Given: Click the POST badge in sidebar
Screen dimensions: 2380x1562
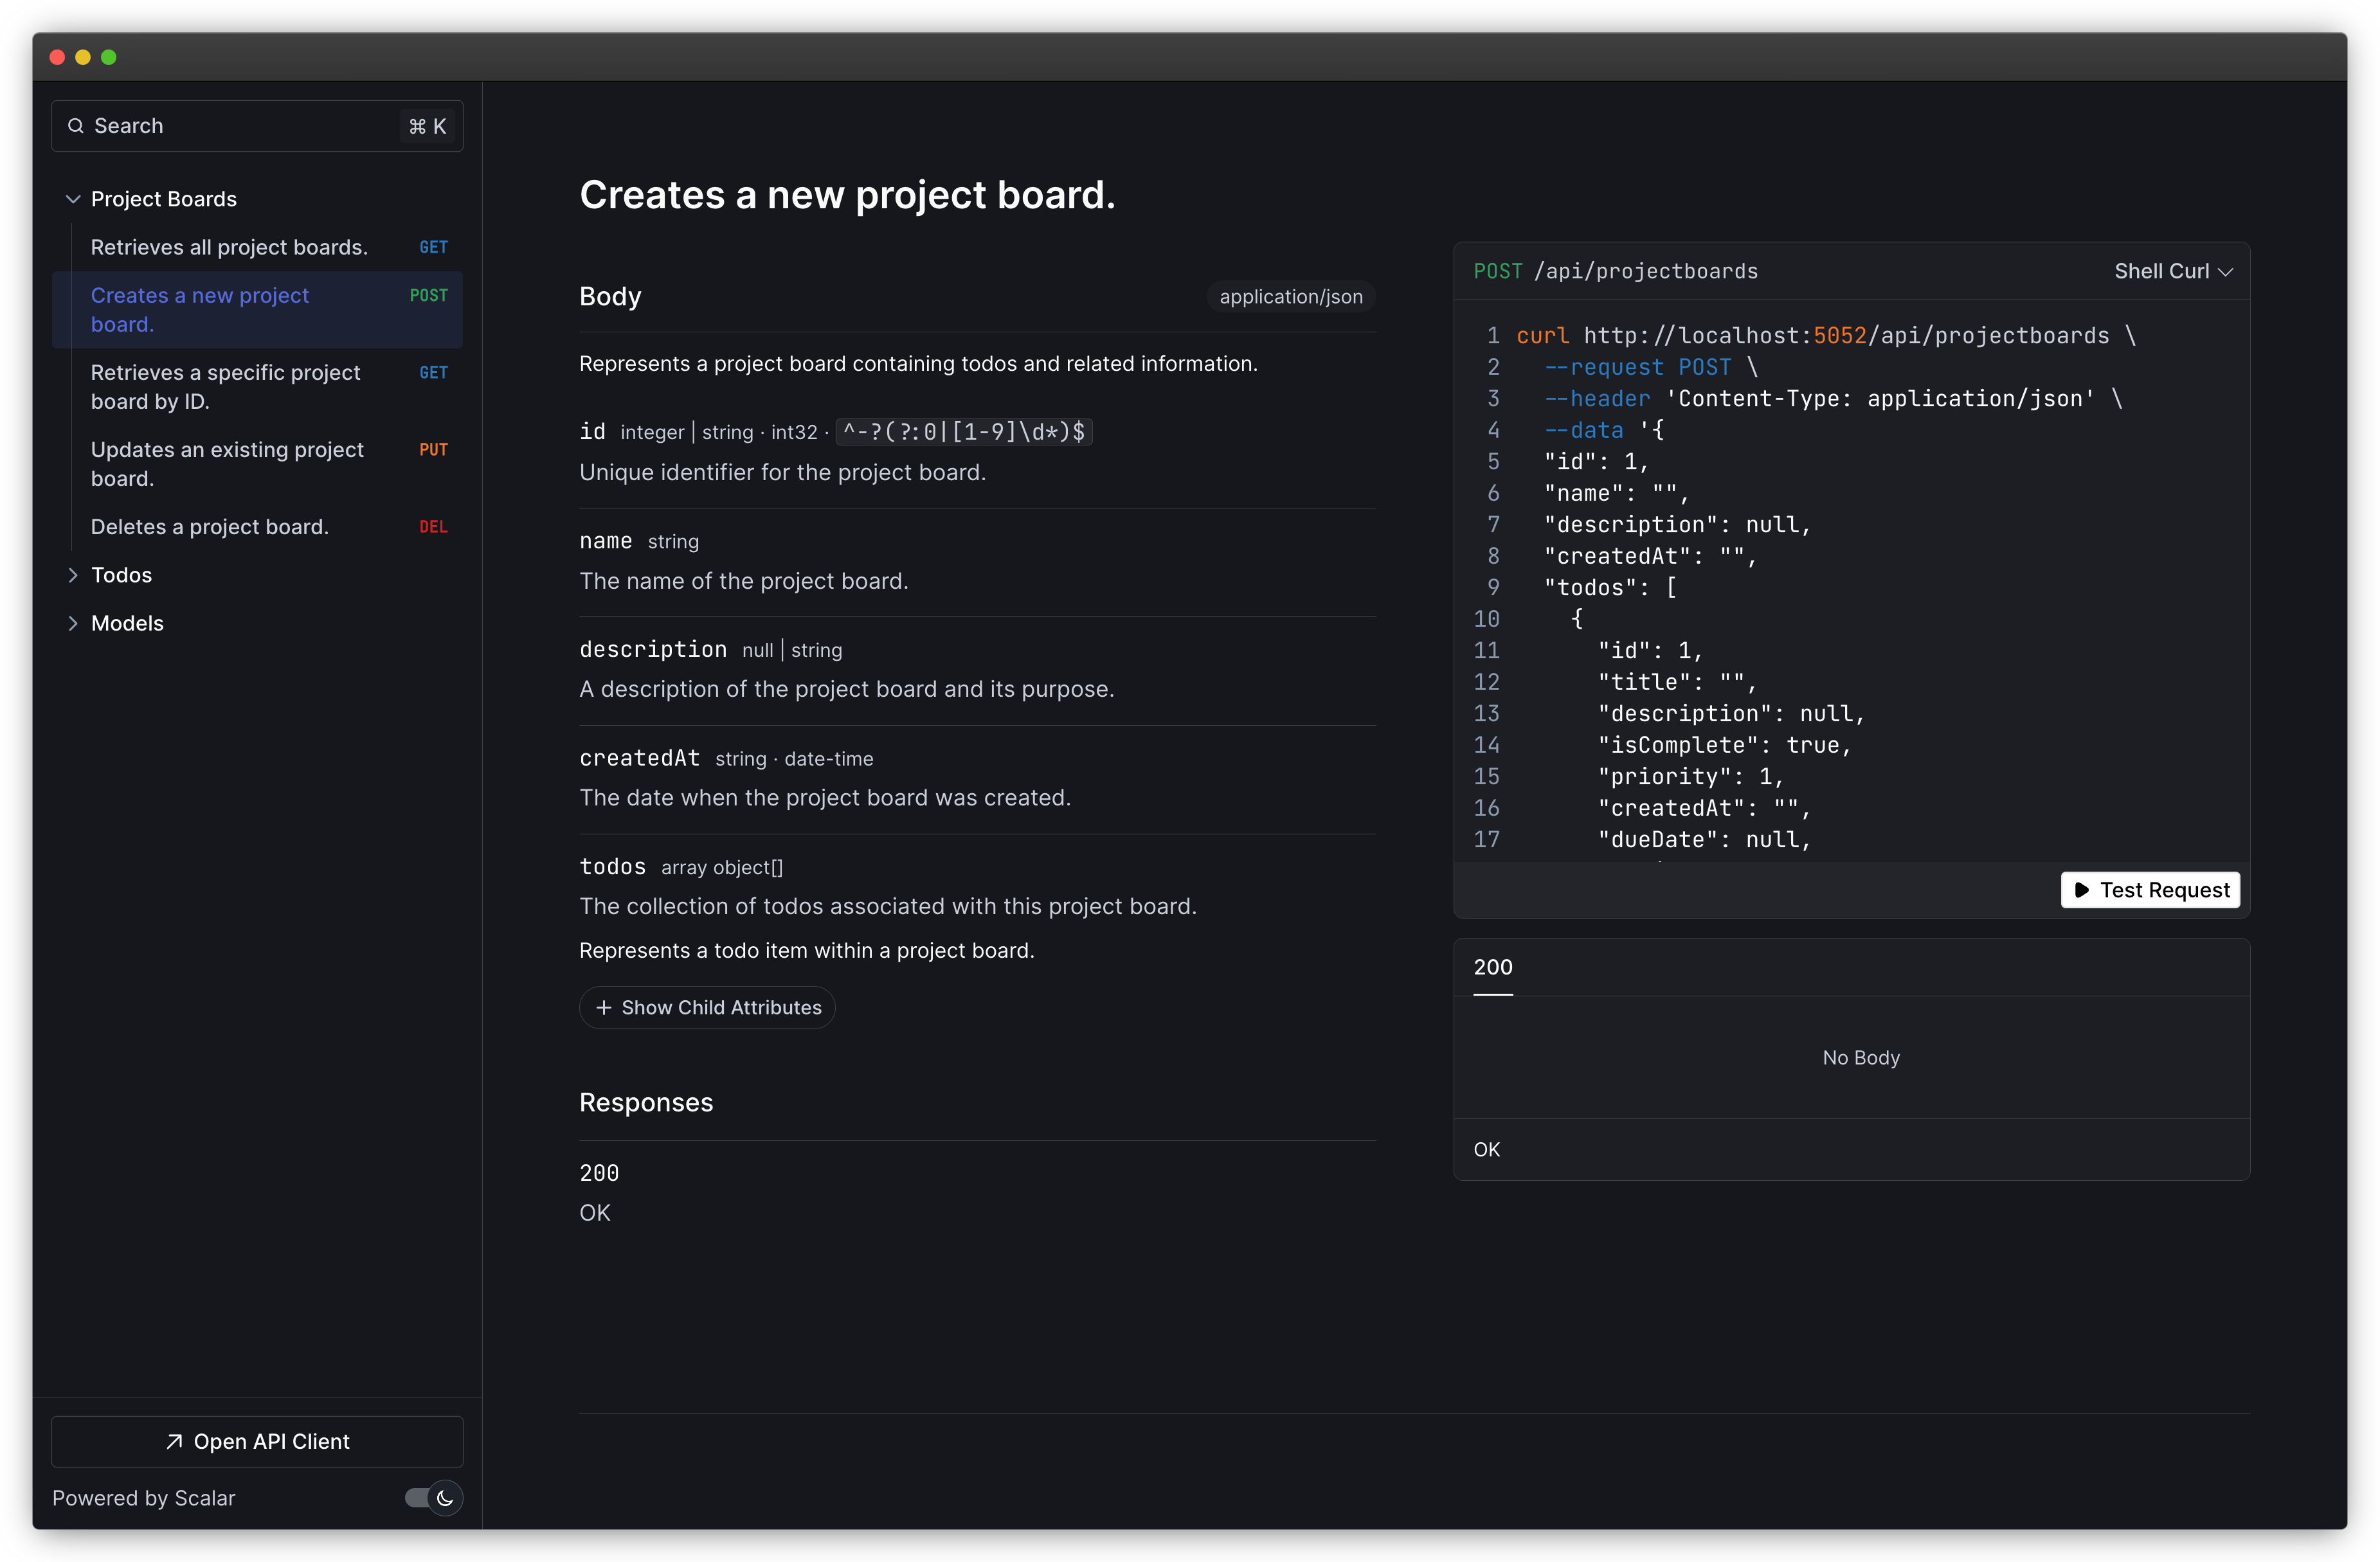Looking at the screenshot, I should (428, 296).
